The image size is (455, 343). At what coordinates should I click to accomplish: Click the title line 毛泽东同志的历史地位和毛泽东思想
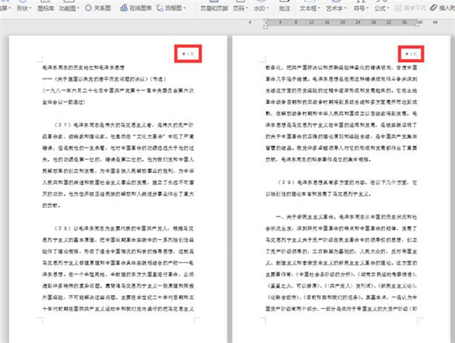83,68
